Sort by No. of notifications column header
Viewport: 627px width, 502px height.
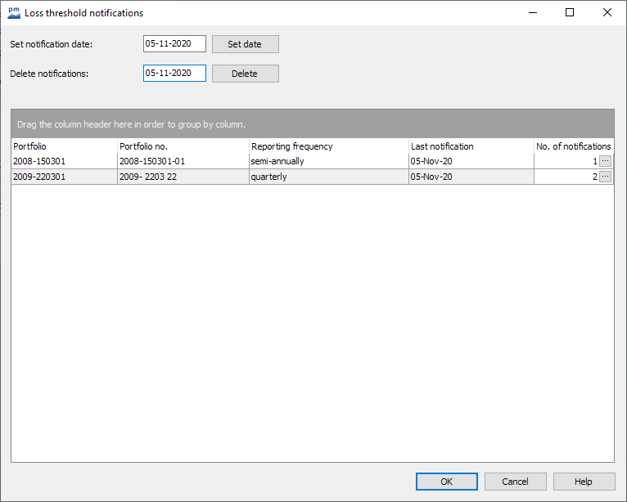pos(573,146)
